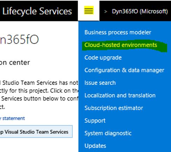171x152 pixels.
Task: Click the Lifecycle Services header title
Action: coord(37,11)
